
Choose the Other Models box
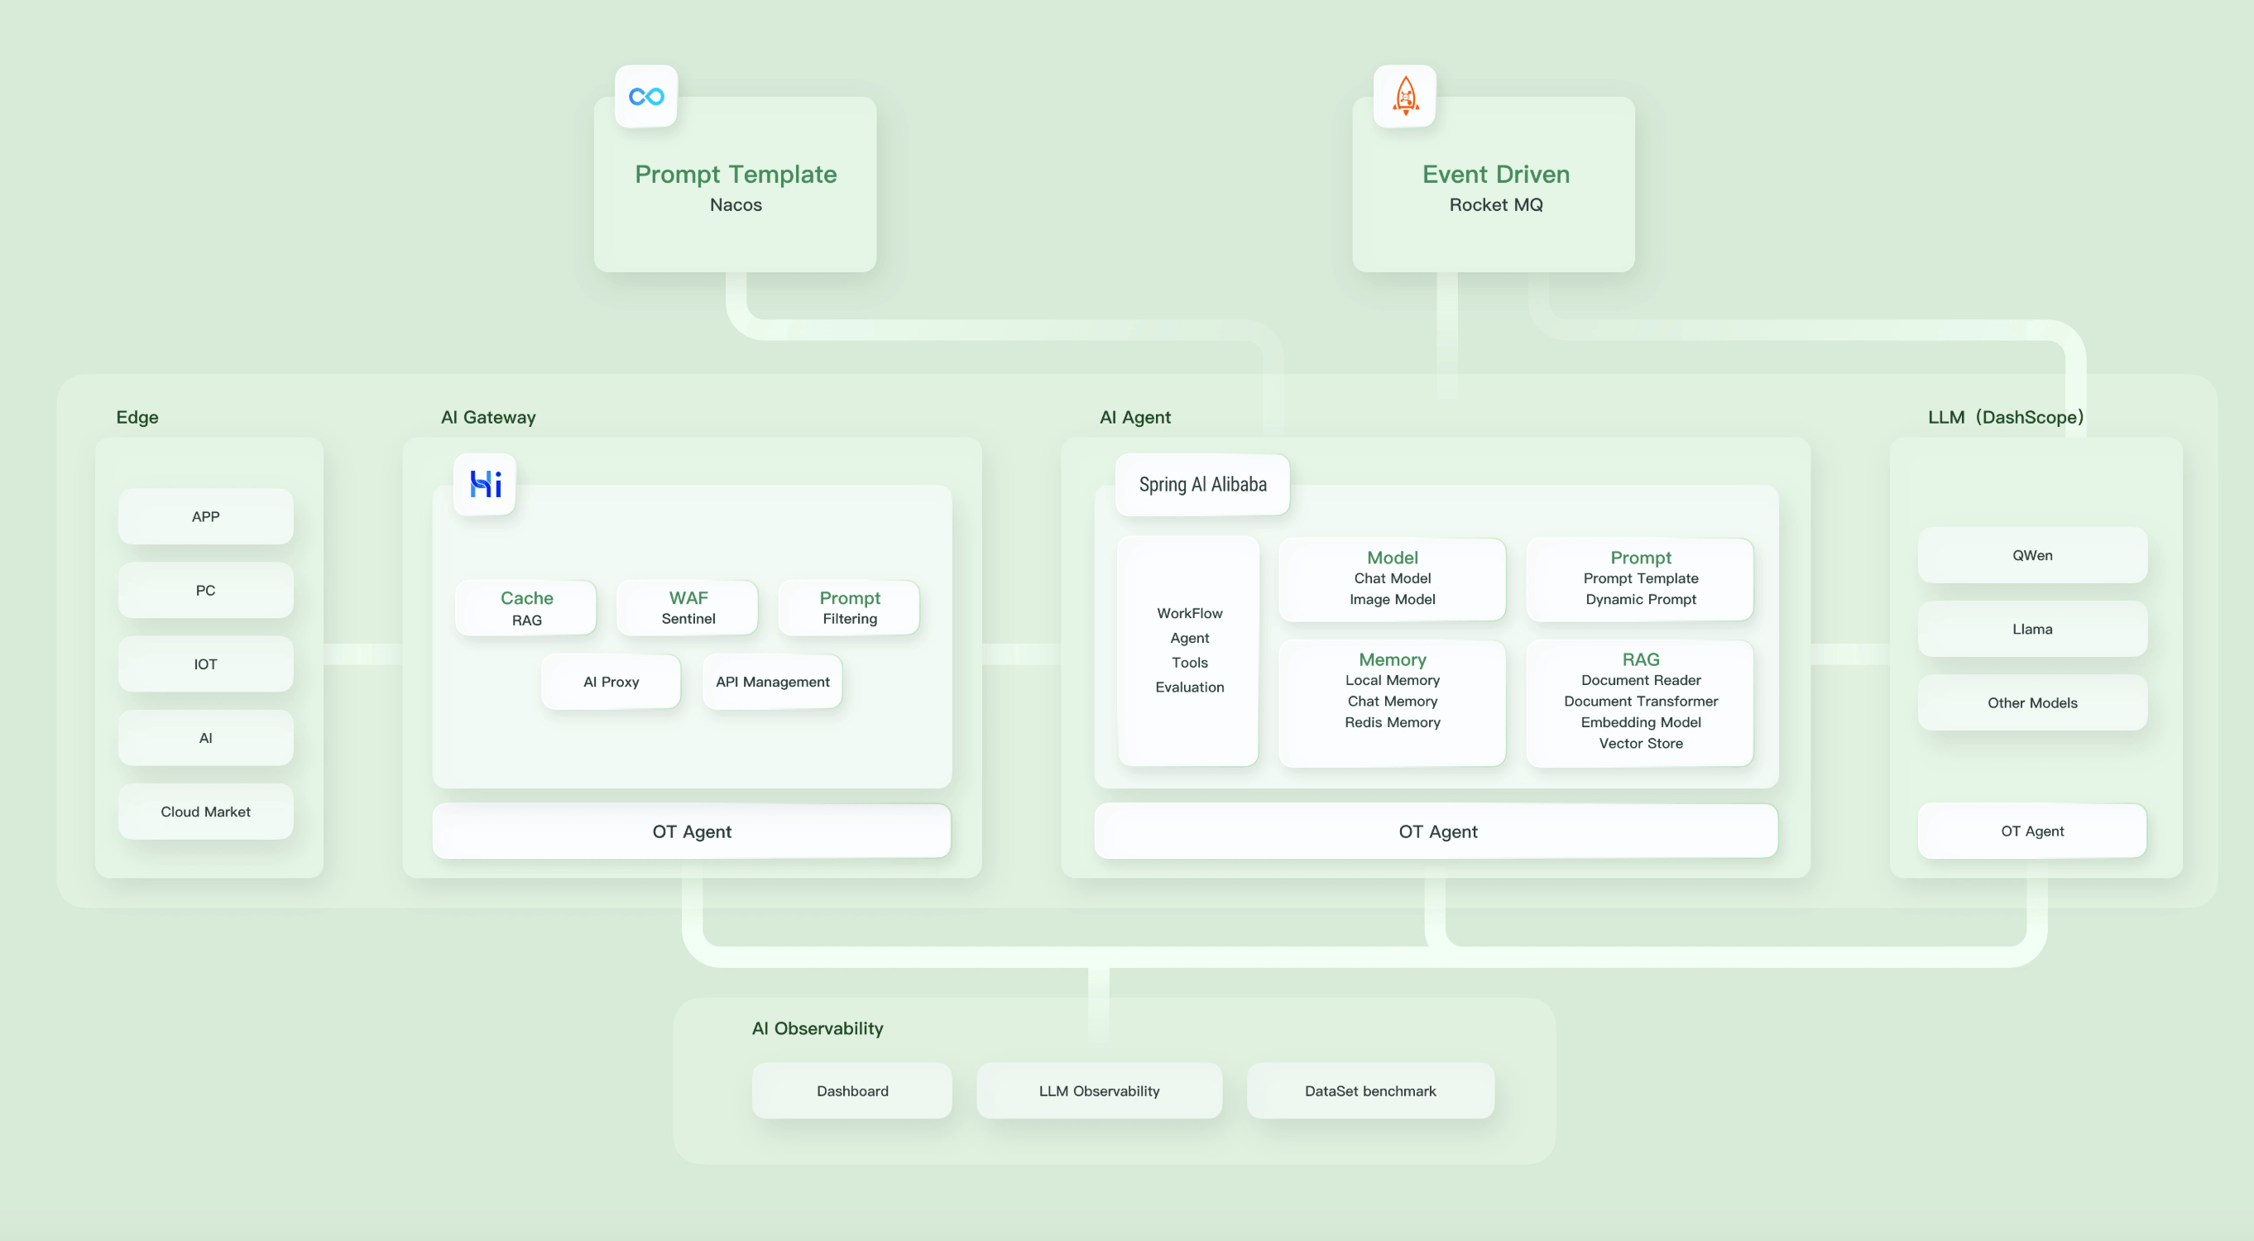2031,702
